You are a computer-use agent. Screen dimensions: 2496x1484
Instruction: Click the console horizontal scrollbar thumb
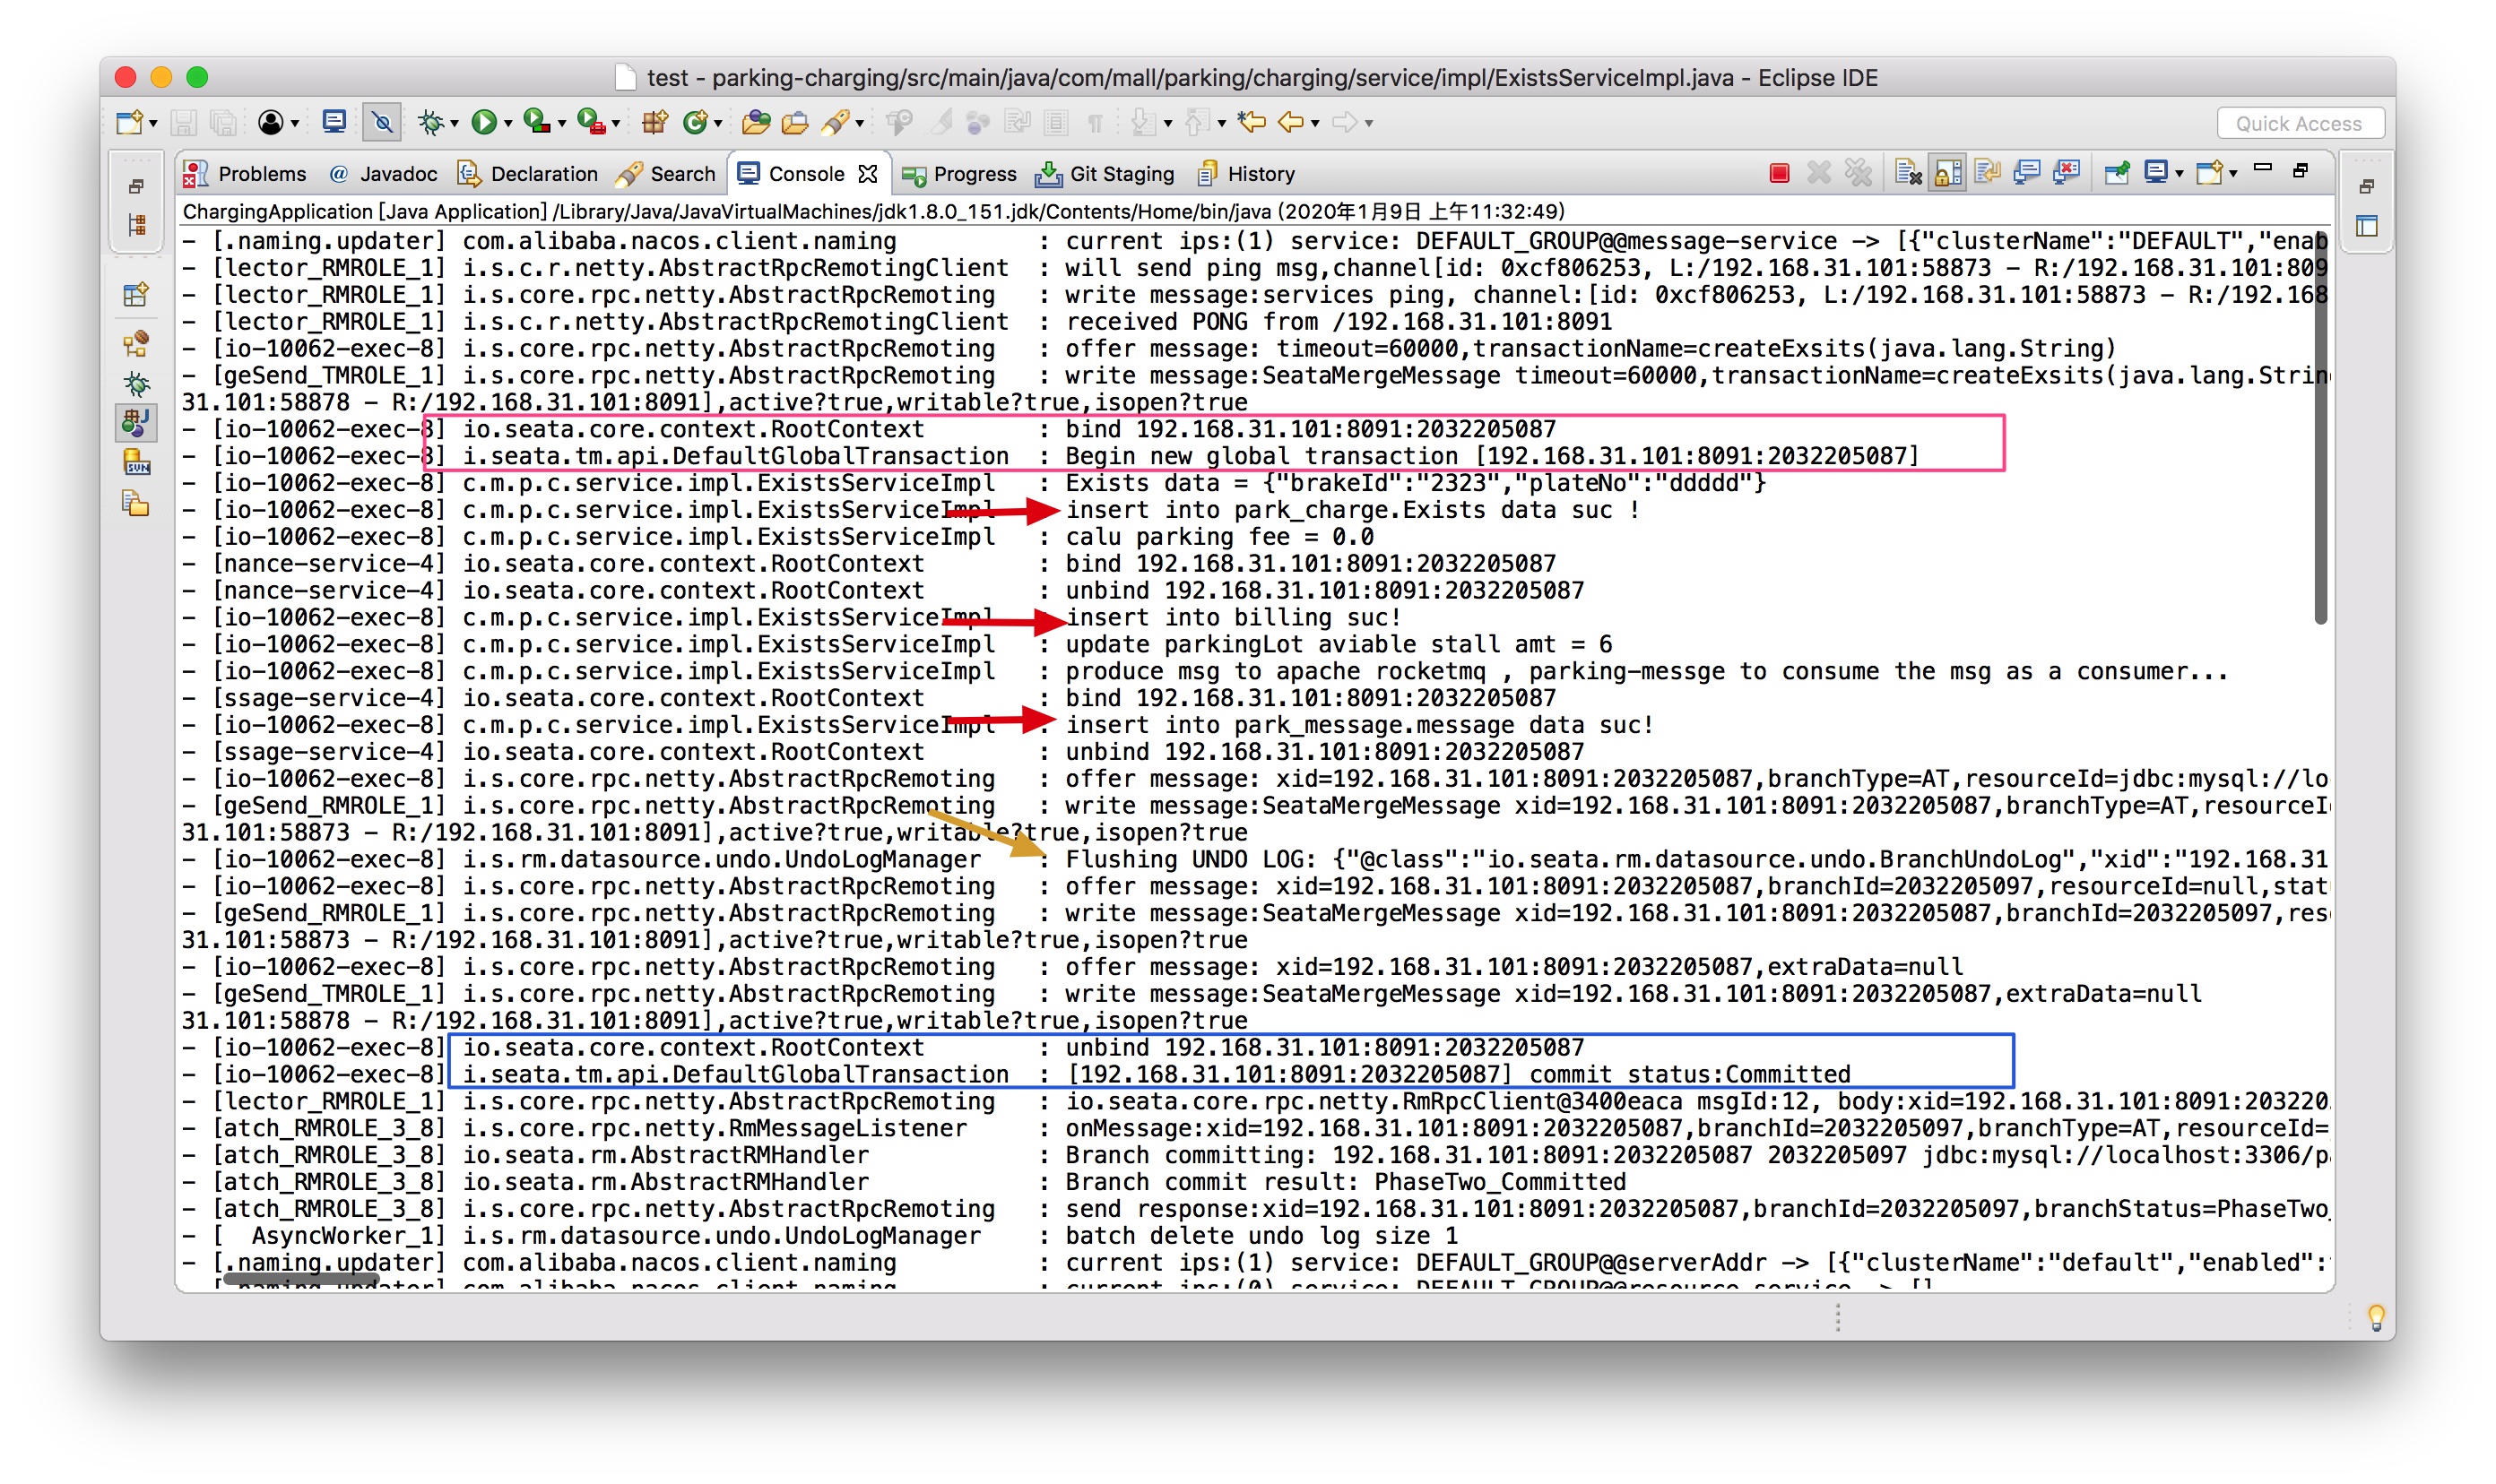click(300, 1278)
